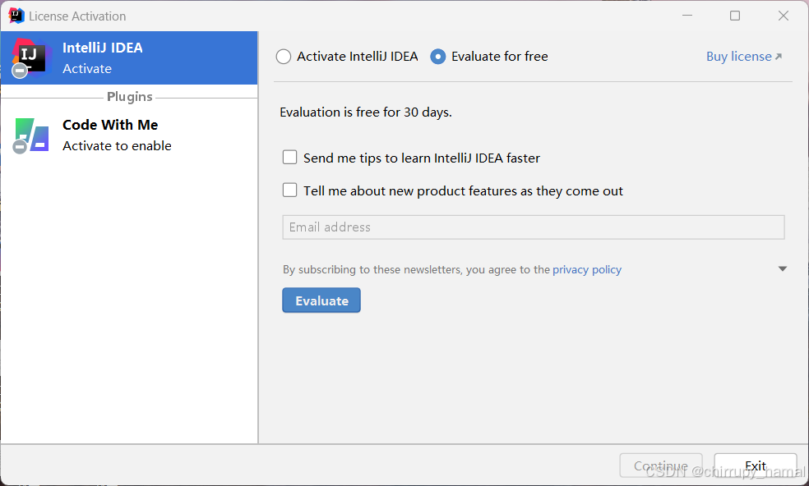The width and height of the screenshot is (809, 486).
Task: Enable Send me tips to learn faster checkbox
Action: tap(290, 157)
